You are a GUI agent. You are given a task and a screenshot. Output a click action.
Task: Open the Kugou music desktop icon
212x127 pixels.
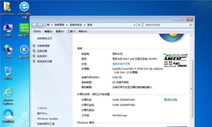24,52
